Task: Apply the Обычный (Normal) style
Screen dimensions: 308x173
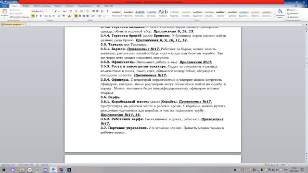Action: click(116, 14)
